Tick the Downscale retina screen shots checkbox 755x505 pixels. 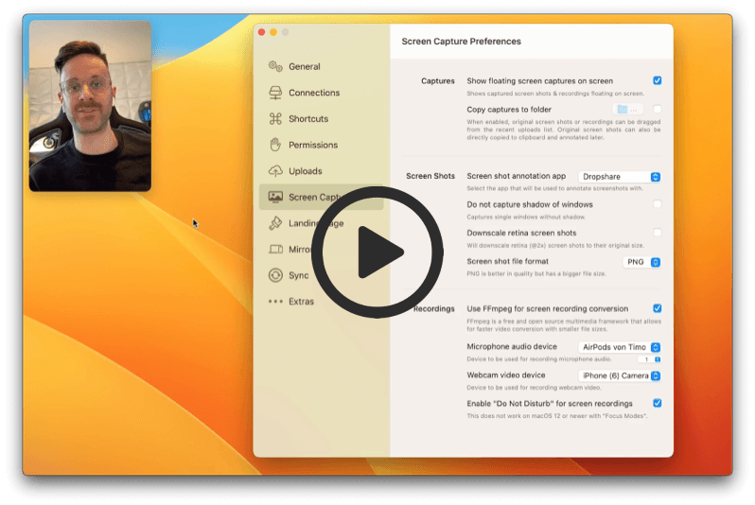(658, 233)
